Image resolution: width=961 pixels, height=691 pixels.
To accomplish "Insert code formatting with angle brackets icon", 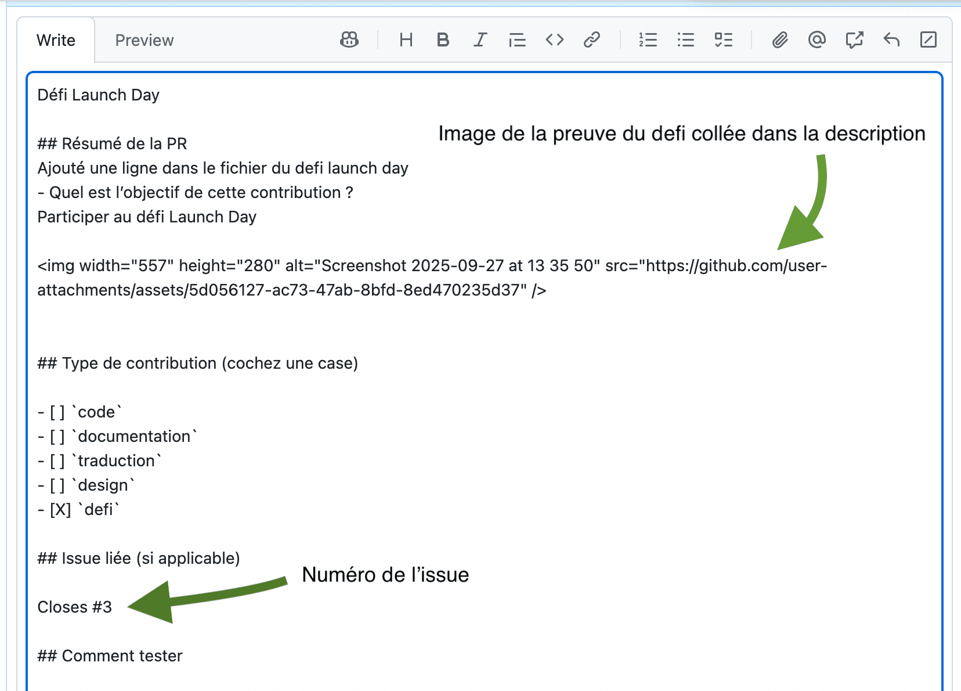I will click(554, 39).
